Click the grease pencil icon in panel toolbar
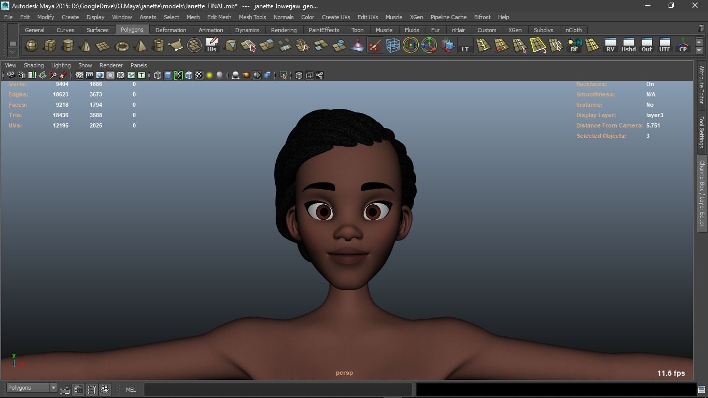 63,75
